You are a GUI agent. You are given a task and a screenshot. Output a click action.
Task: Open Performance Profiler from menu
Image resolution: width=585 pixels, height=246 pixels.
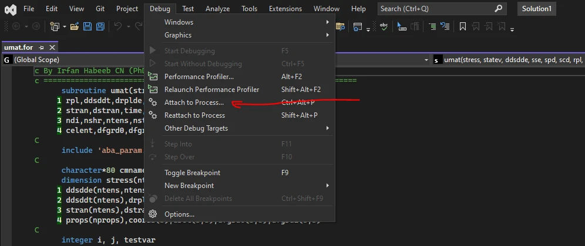[x=199, y=77]
